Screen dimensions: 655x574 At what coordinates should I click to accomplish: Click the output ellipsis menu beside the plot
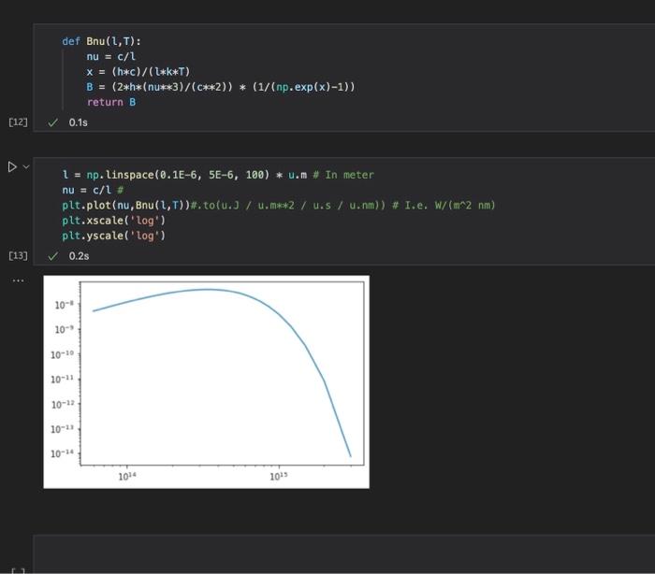coord(18,280)
